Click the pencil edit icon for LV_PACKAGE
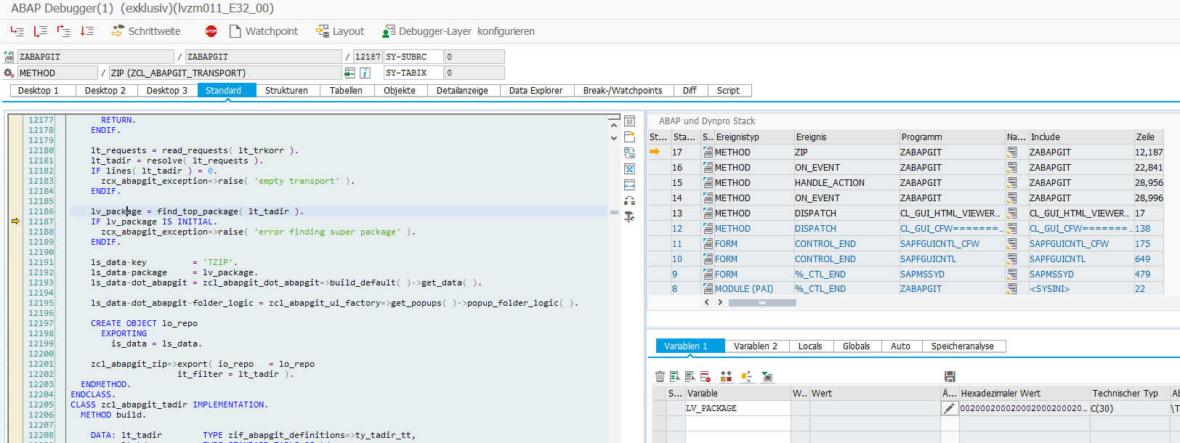The height and width of the screenshot is (443, 1180). (949, 408)
